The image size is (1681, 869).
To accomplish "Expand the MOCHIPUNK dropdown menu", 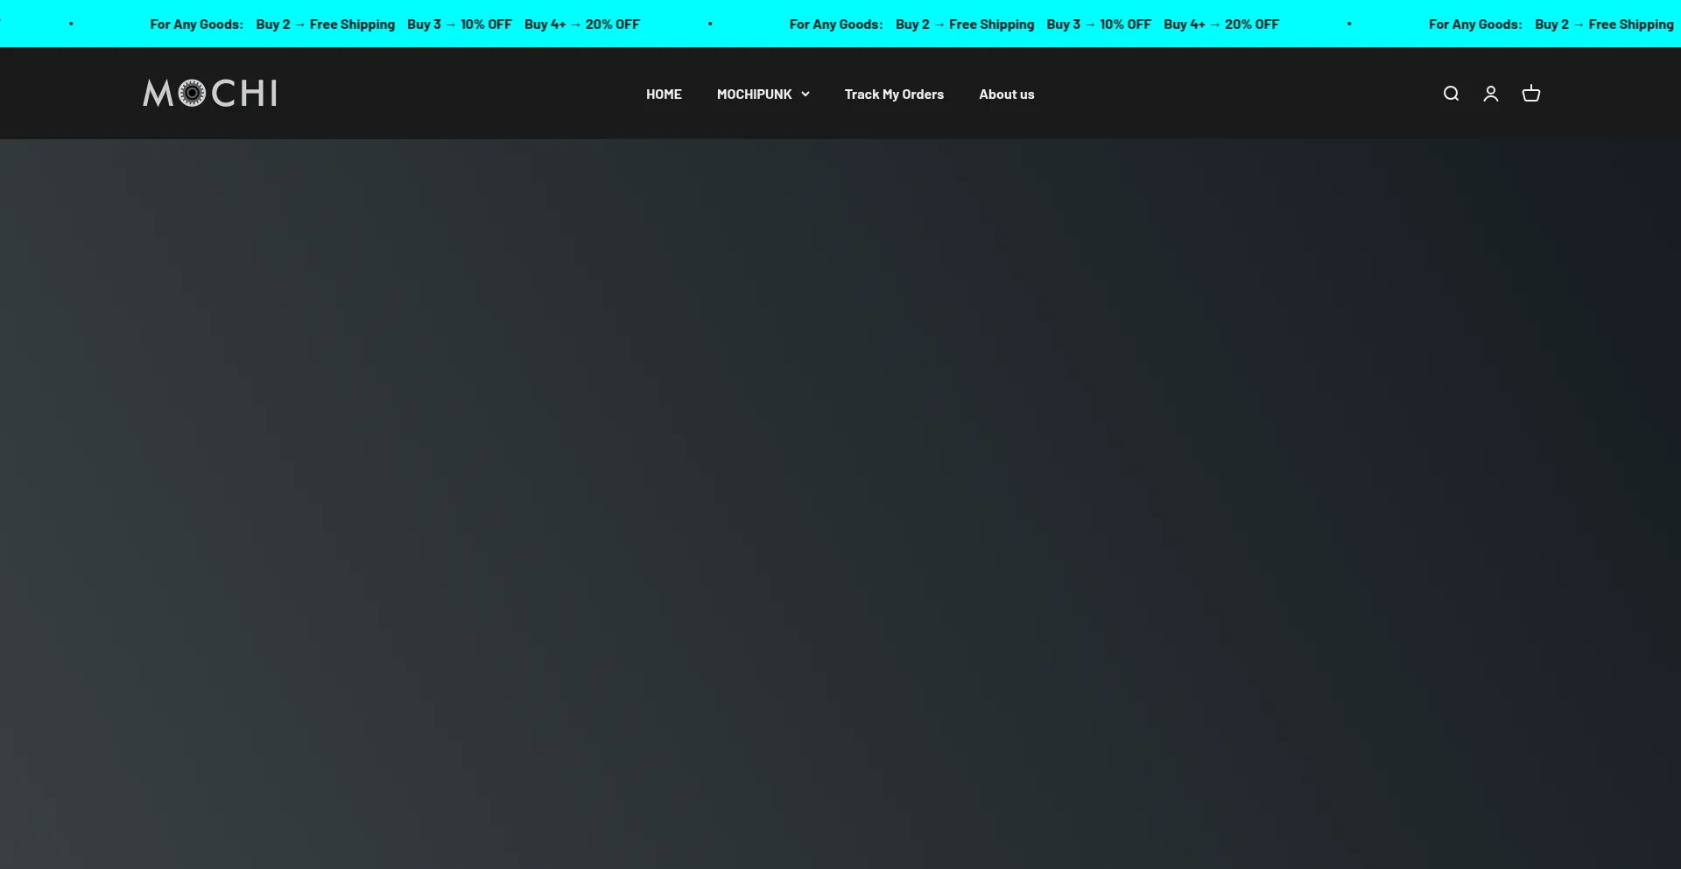I will pos(763,95).
